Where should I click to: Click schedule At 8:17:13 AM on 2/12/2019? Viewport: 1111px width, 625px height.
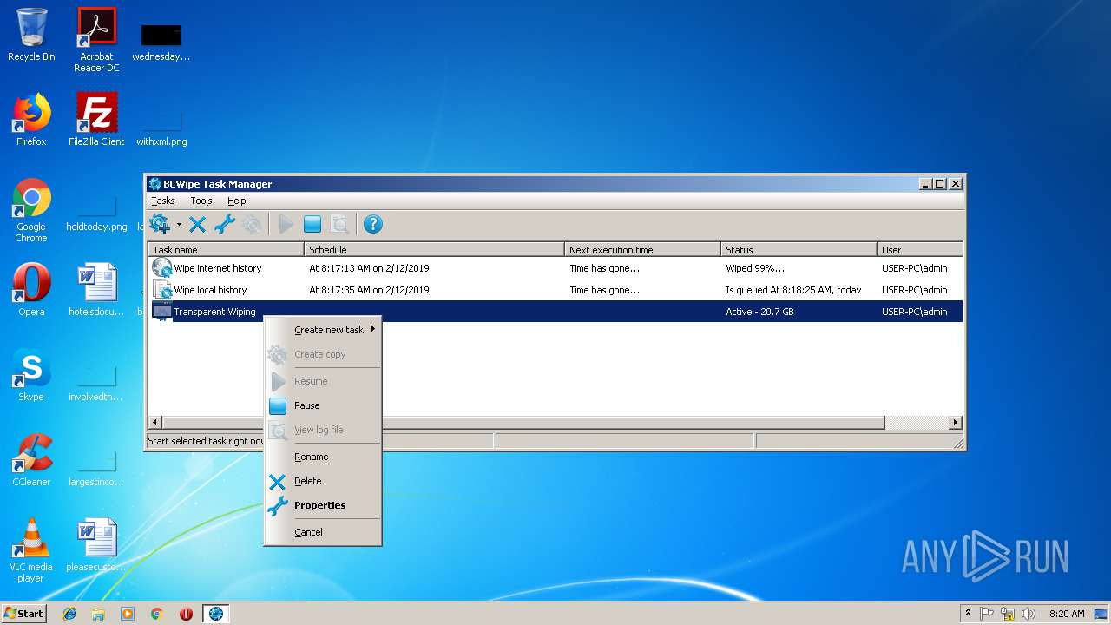coord(369,268)
